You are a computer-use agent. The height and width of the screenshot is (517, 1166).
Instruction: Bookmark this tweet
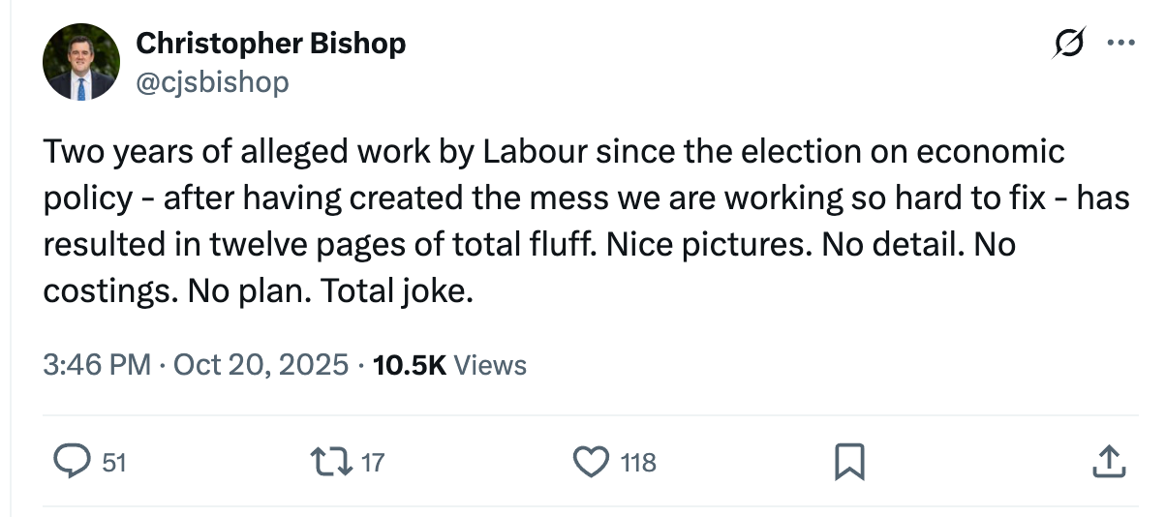pyautogui.click(x=847, y=462)
